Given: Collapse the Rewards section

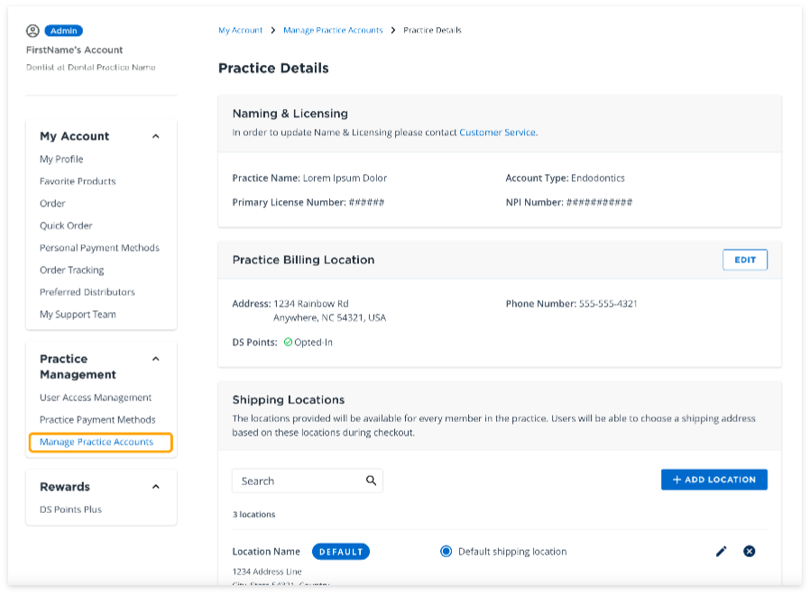Looking at the screenshot, I should point(155,487).
